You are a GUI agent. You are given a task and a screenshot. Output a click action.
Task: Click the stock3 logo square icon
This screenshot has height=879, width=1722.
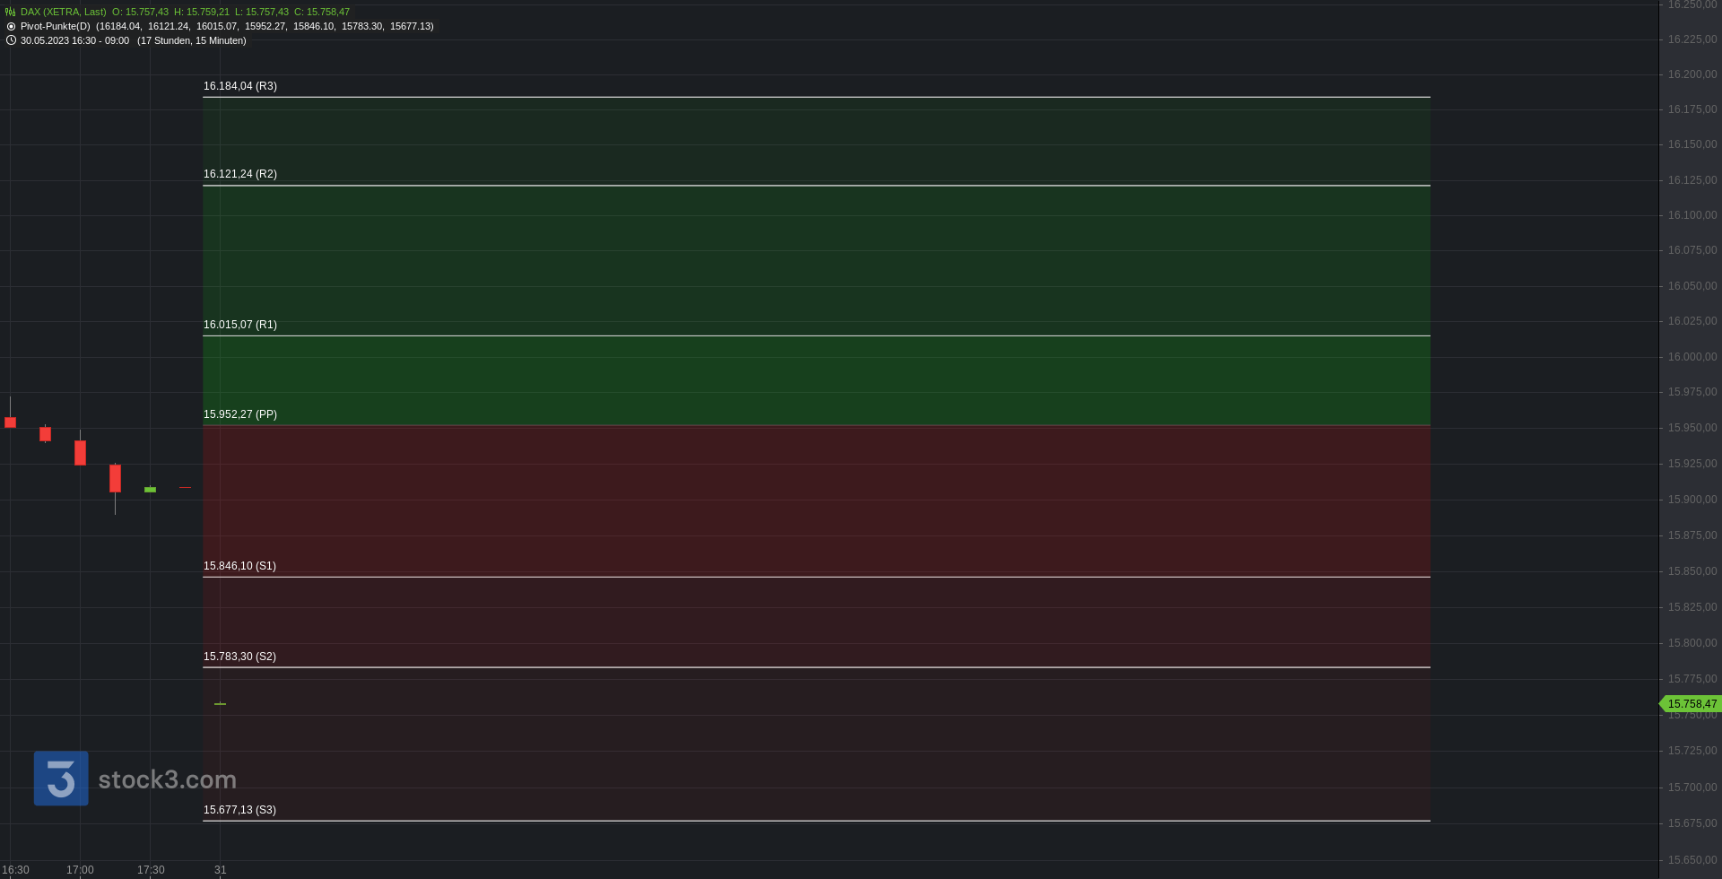[x=61, y=779]
